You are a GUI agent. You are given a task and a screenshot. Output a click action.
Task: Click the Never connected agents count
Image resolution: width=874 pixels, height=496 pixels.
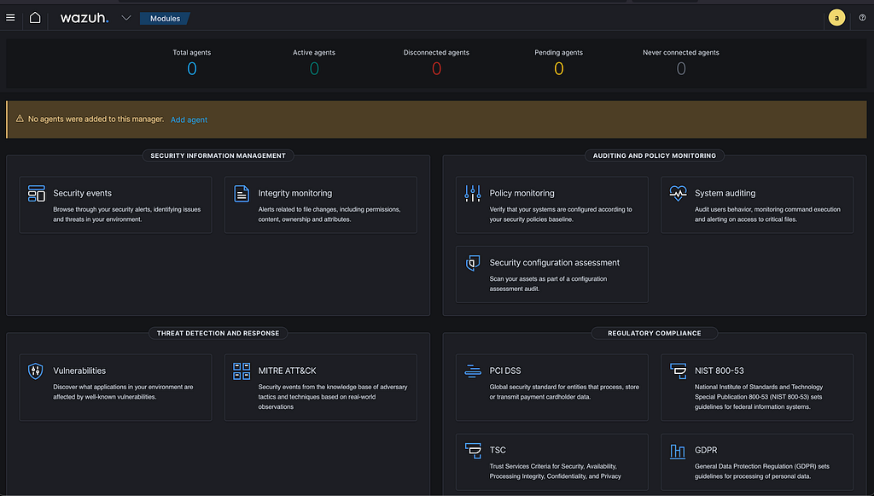(681, 68)
